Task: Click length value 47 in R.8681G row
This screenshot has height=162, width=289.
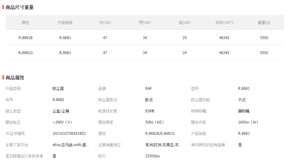Action: [x=105, y=53]
